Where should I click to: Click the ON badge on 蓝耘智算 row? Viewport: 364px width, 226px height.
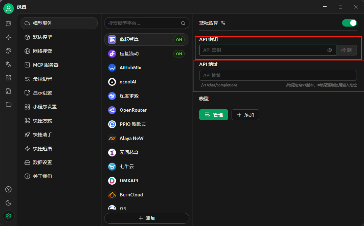coord(179,40)
